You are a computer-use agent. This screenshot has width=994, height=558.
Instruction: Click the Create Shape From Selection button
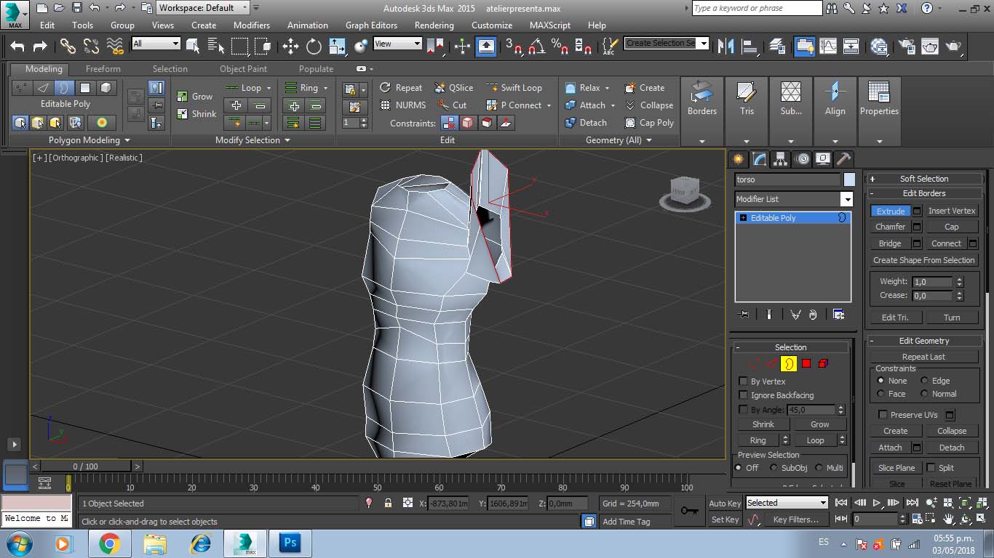click(x=923, y=260)
